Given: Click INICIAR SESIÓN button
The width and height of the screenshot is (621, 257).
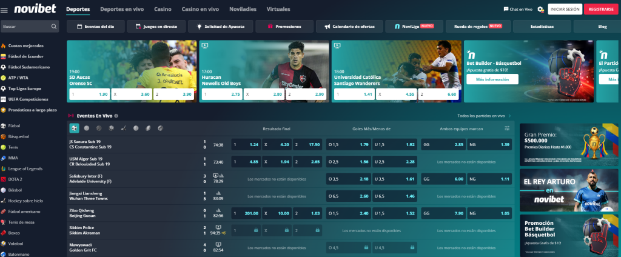Looking at the screenshot, I should (564, 9).
